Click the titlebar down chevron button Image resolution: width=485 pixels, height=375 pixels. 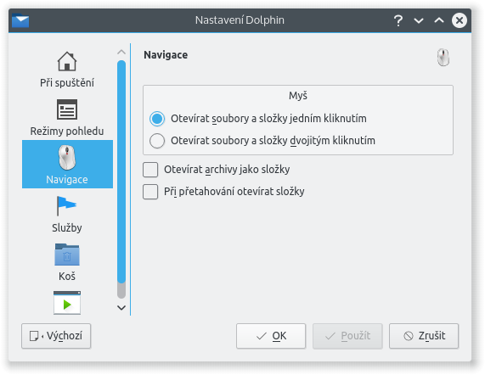click(x=419, y=20)
